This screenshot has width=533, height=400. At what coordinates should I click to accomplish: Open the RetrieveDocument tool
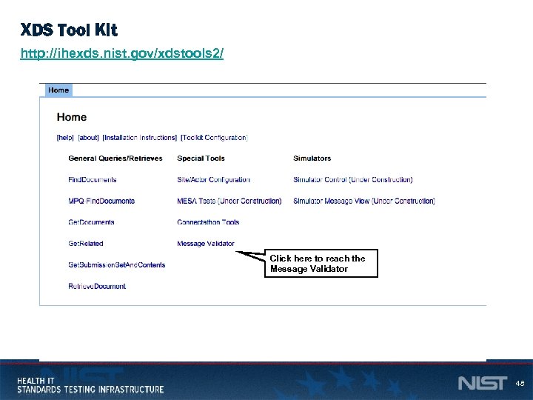97,287
